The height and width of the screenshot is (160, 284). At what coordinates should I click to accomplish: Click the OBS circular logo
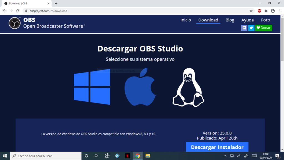pos(14,23)
